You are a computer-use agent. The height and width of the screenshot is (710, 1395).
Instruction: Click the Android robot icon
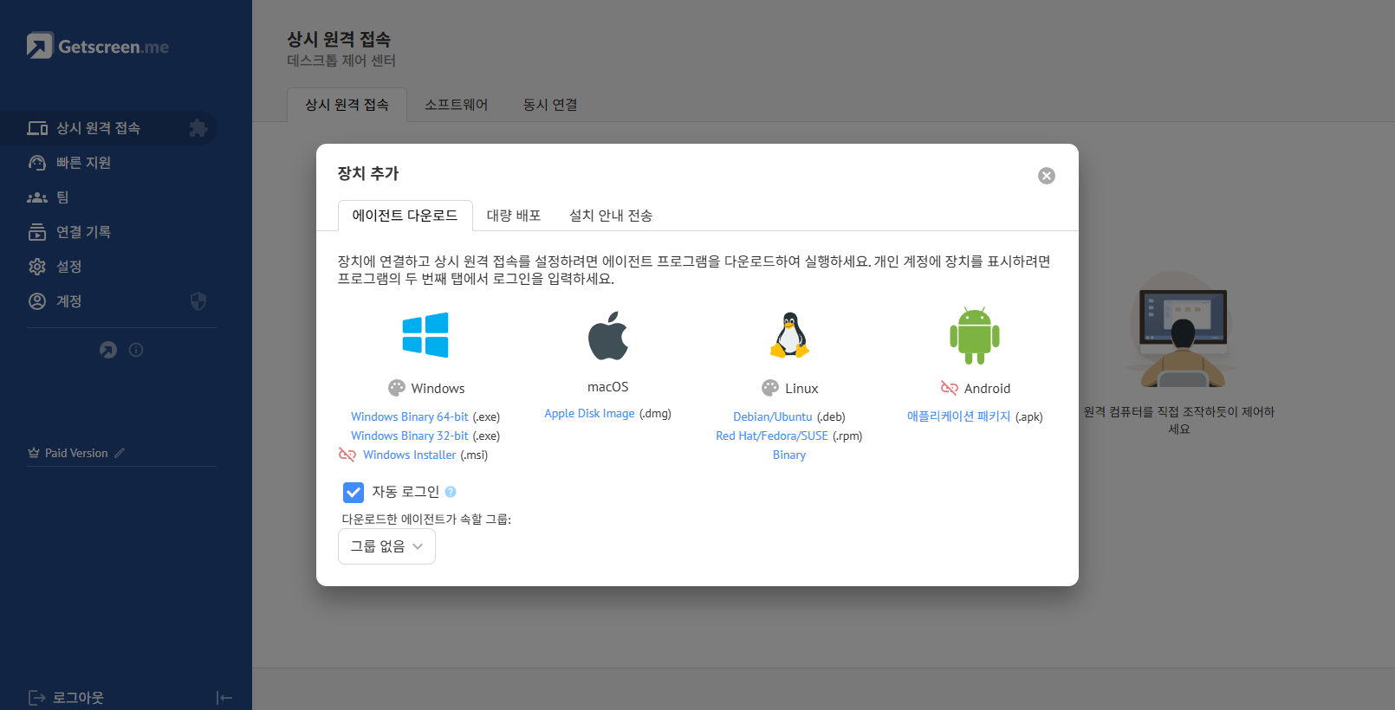pos(975,335)
